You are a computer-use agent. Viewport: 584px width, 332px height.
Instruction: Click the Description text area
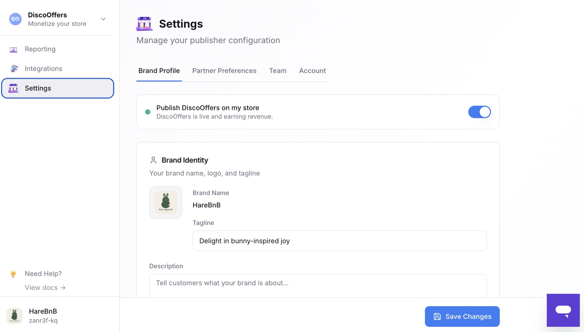pyautogui.click(x=318, y=286)
